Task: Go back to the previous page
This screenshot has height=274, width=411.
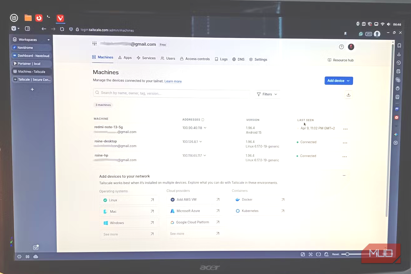Action: pyautogui.click(x=44, y=29)
